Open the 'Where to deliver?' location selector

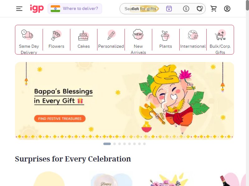point(75,9)
